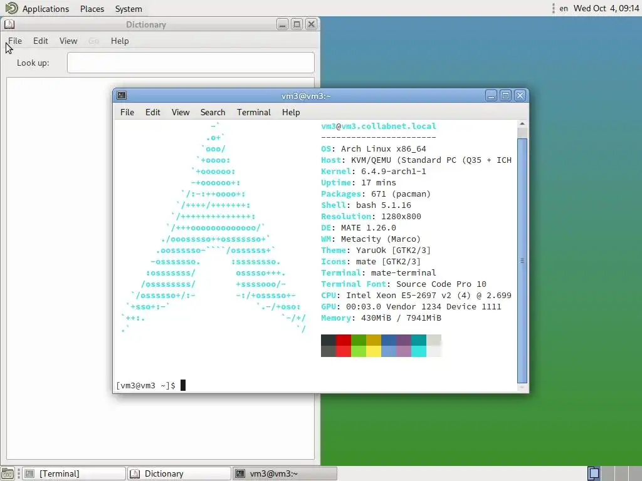Image resolution: width=642 pixels, height=481 pixels.
Task: Open the terminal File menu
Action: pos(127,112)
